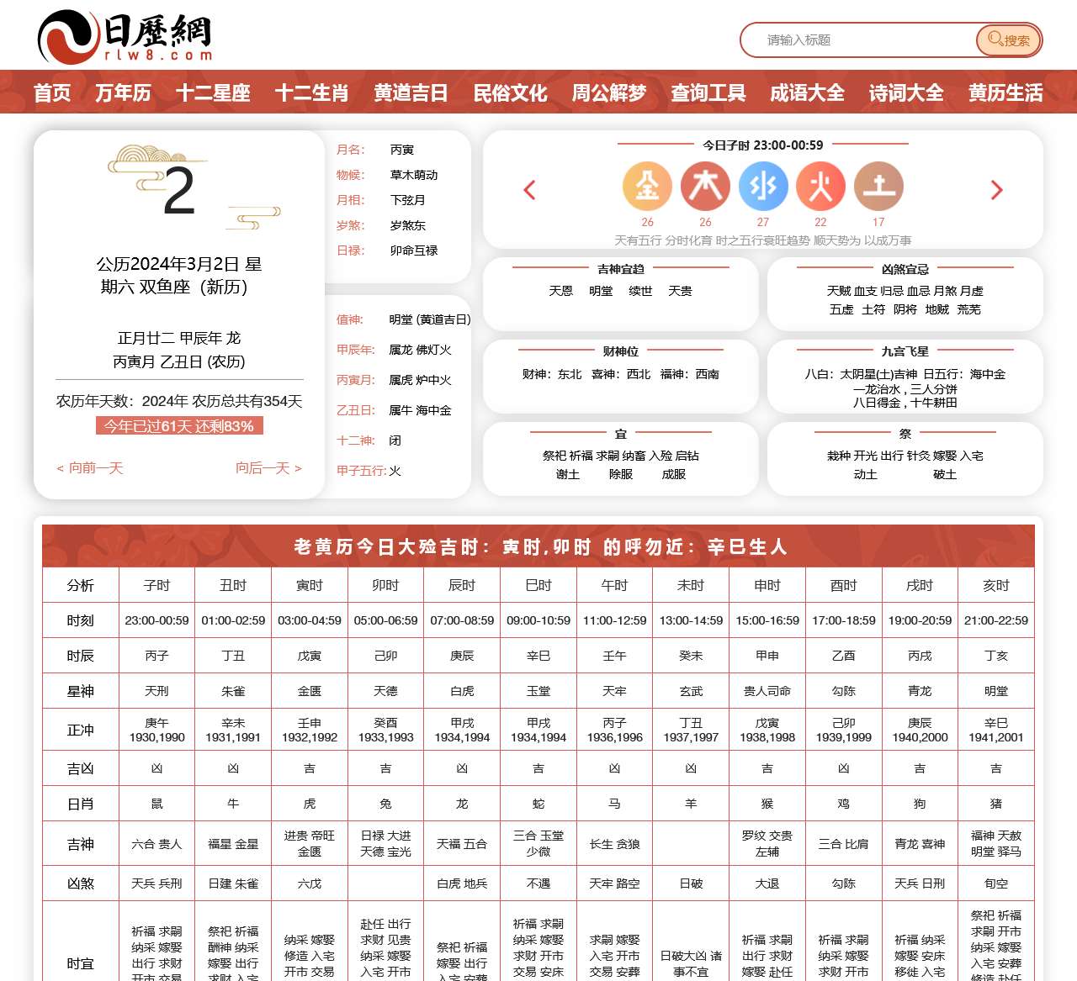
Task: Select the 水 (water) element icon
Action: 763,187
